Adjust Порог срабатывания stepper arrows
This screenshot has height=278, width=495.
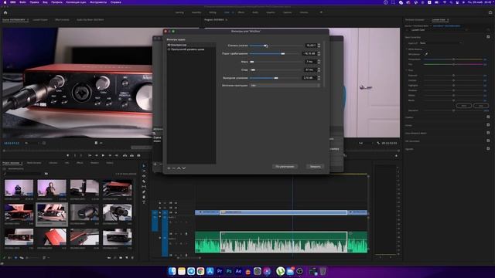point(319,53)
